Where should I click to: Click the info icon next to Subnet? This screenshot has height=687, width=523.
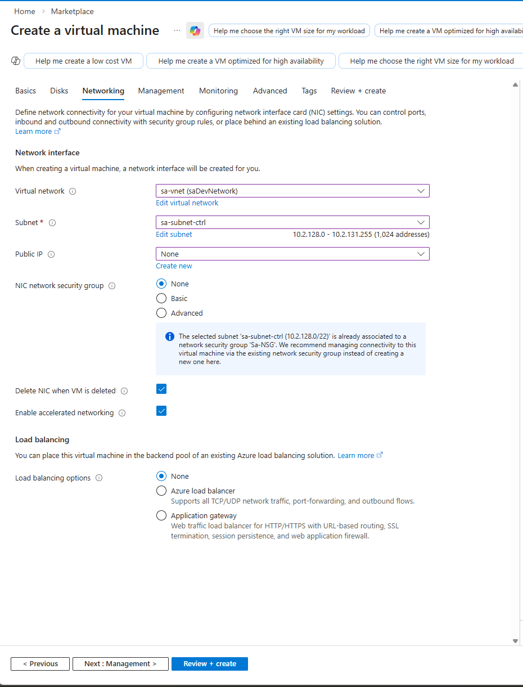click(x=52, y=223)
